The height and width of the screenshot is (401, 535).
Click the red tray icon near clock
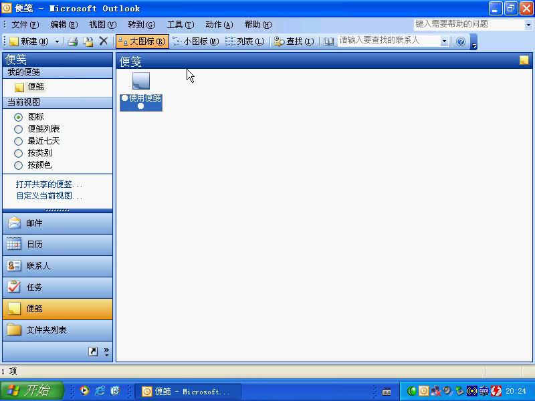tap(496, 391)
